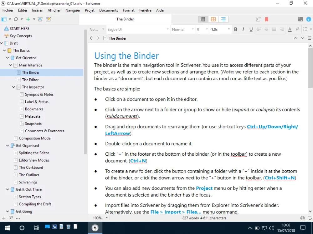Click the add plus in binder footer

[4, 218]
